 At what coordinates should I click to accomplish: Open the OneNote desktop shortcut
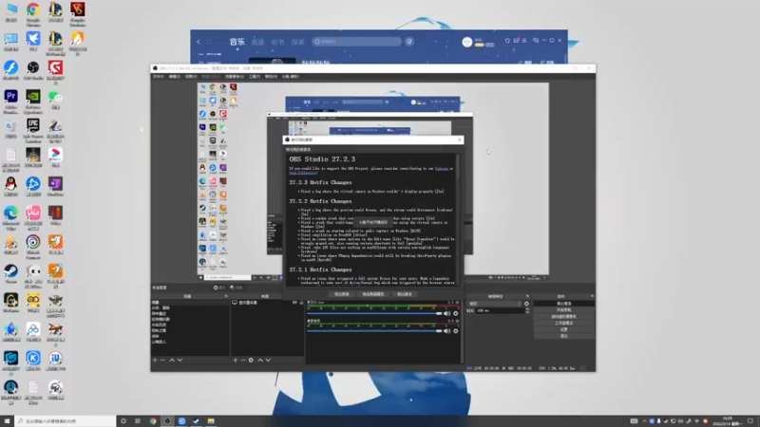click(55, 187)
